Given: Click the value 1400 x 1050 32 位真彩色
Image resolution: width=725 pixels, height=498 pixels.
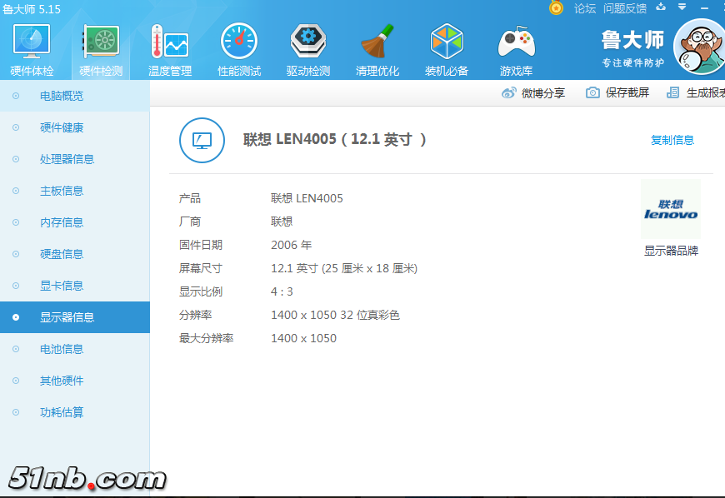Looking at the screenshot, I should tap(335, 315).
